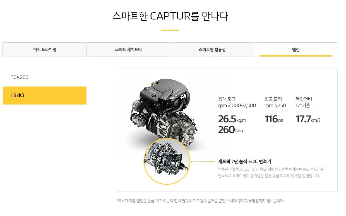This screenshot has height=216, width=346.
Task: Click the 116 ps power figure
Action: [x=274, y=119]
